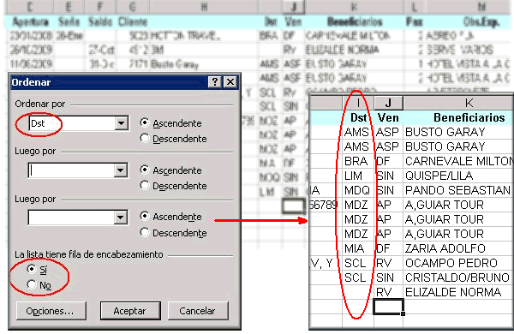The width and height of the screenshot is (514, 334).
Task: Click the selected empty cell below RV
Action: (388, 307)
